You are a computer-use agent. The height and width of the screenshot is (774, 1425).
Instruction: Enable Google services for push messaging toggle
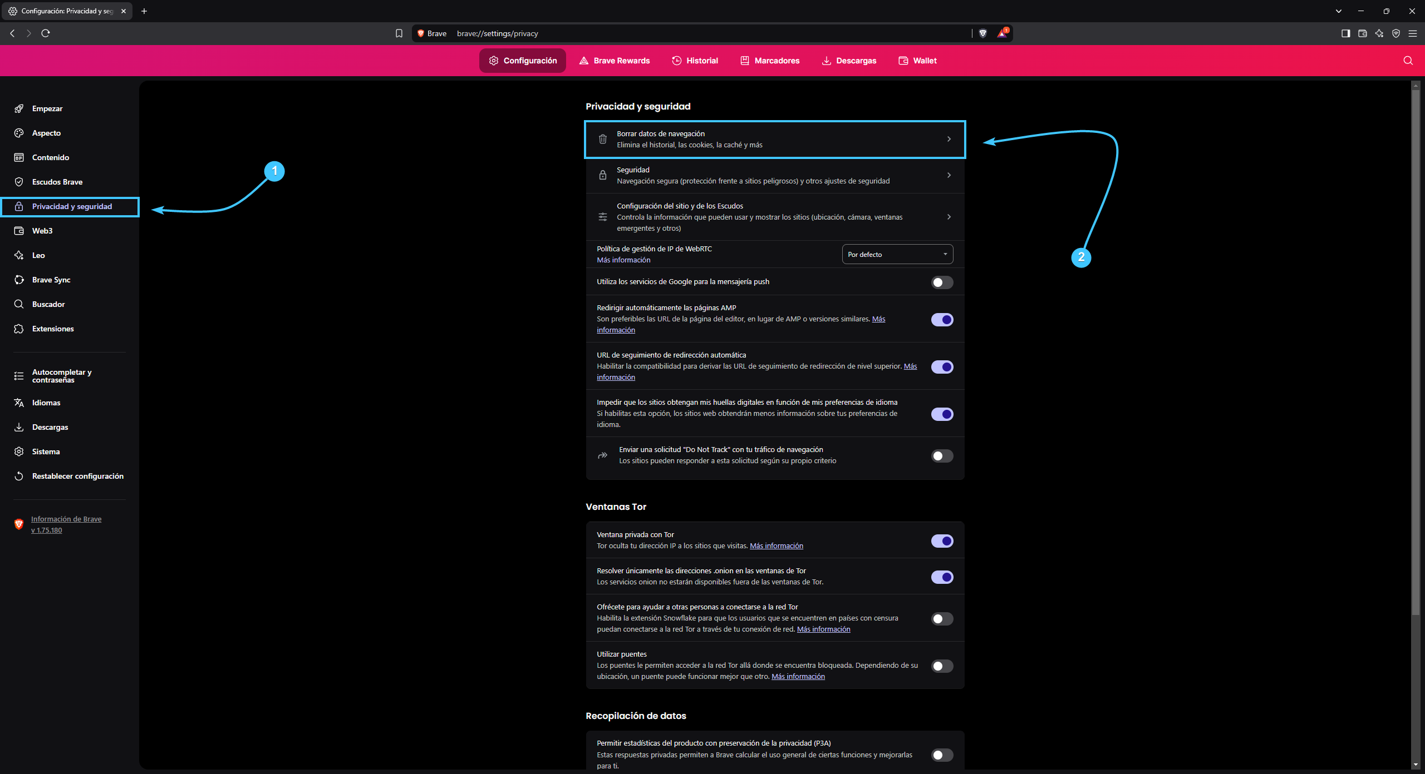click(942, 282)
